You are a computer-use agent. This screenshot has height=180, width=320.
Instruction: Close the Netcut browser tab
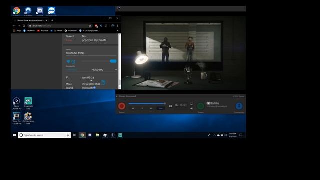[46, 20]
